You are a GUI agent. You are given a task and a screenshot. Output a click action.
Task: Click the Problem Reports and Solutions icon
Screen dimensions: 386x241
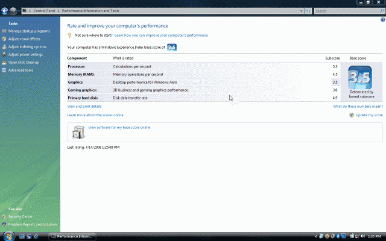click(4, 224)
